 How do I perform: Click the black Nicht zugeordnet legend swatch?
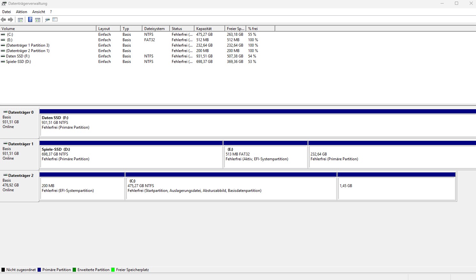click(3, 270)
